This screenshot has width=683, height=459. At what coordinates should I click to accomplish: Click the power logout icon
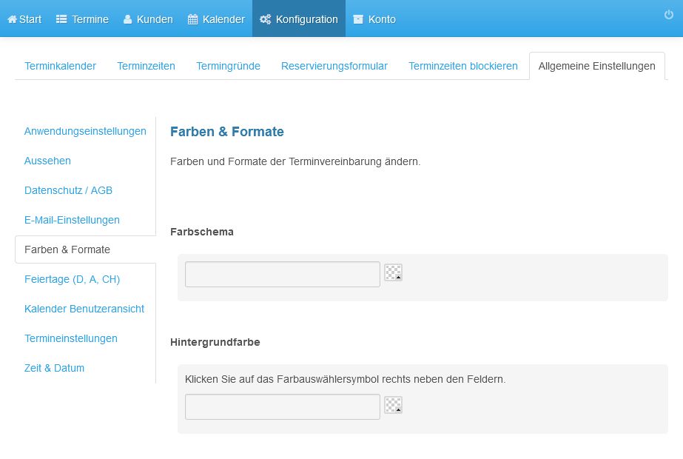(669, 15)
